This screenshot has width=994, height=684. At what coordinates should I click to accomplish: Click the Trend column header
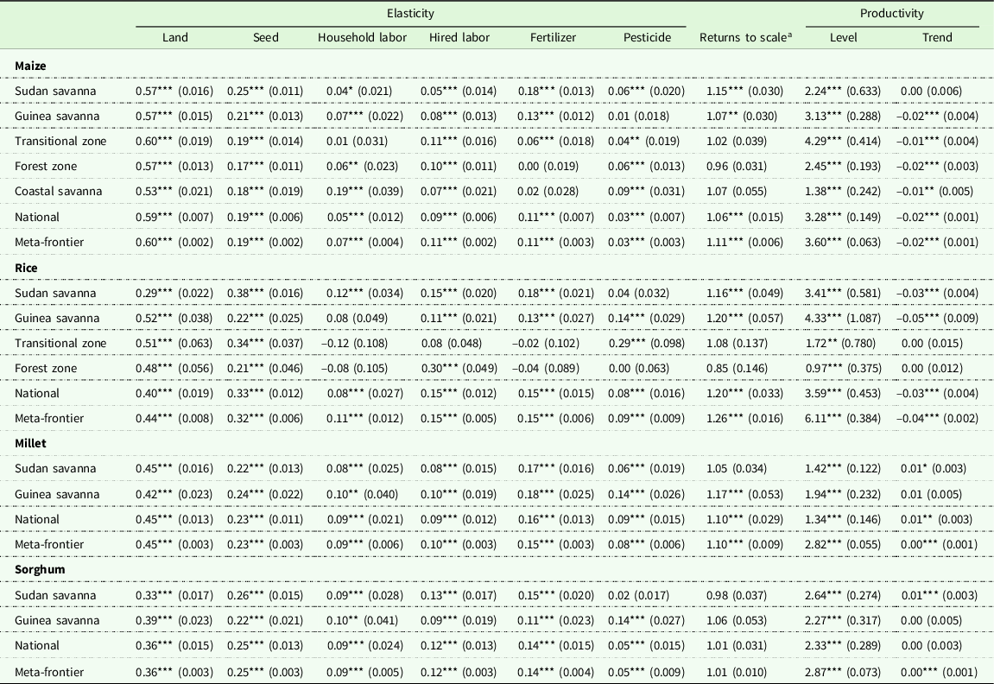tap(937, 37)
